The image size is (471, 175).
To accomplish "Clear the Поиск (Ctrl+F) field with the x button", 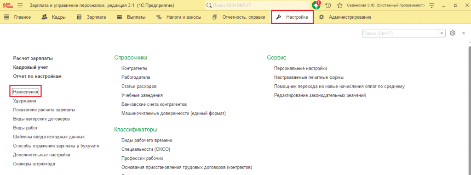I will coord(442,33).
